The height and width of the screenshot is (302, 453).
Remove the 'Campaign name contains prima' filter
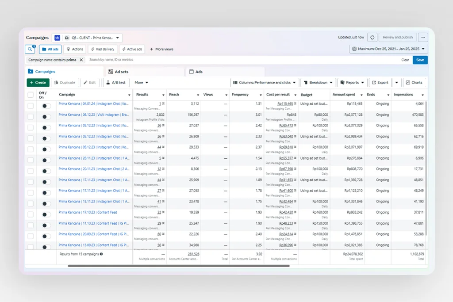point(81,60)
